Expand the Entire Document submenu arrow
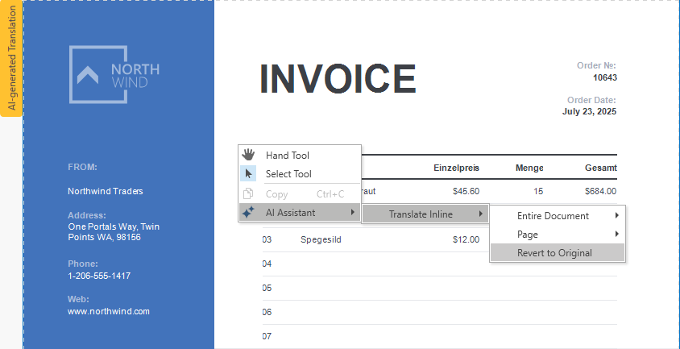 (616, 215)
